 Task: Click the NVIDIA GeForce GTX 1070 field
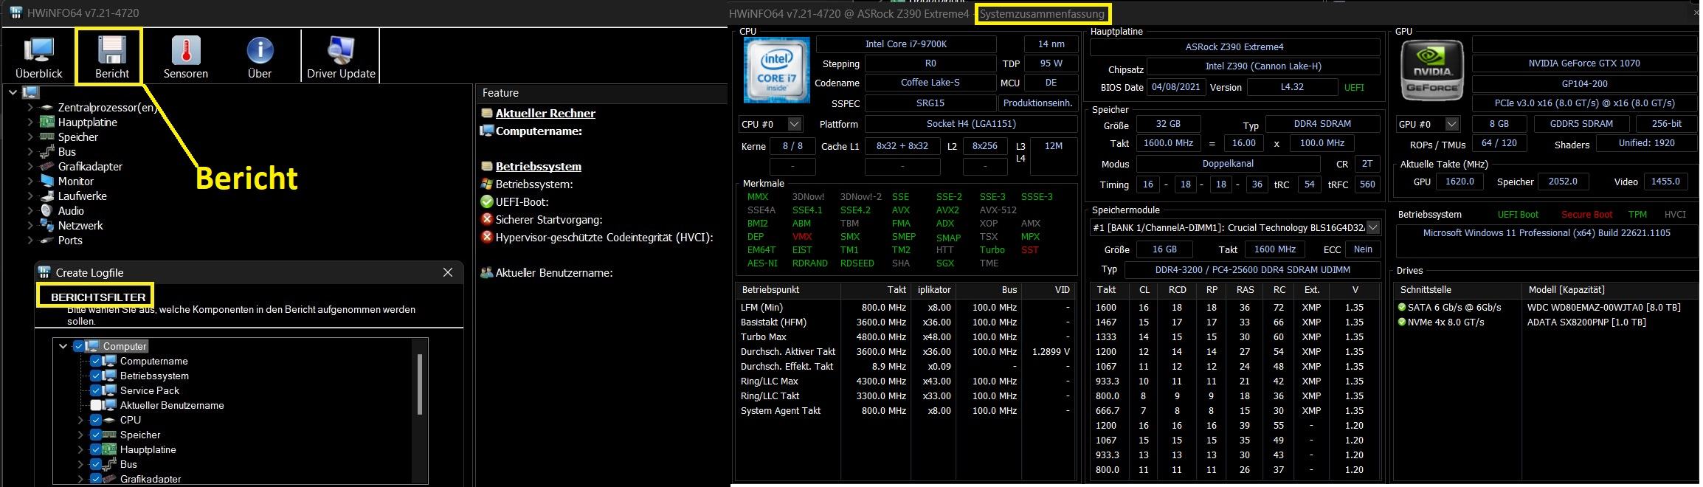point(1583,63)
